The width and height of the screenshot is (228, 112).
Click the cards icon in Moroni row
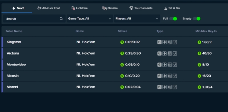coord(170,87)
